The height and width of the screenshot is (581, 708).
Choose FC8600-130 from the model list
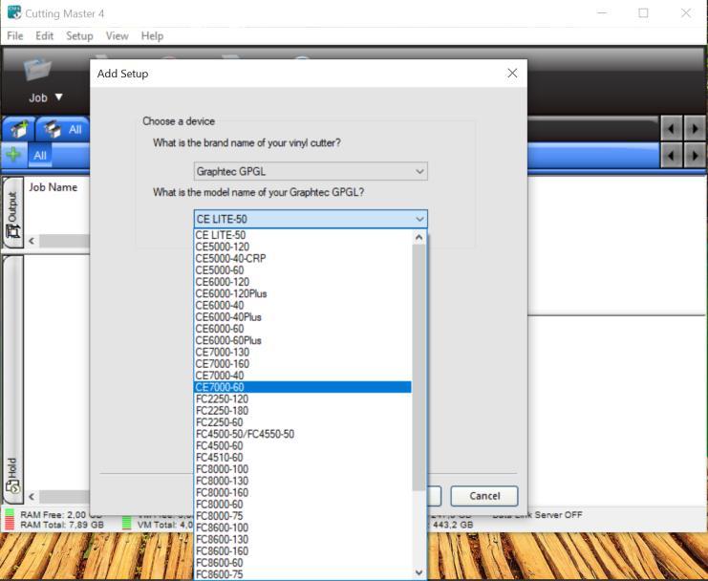tap(303, 540)
